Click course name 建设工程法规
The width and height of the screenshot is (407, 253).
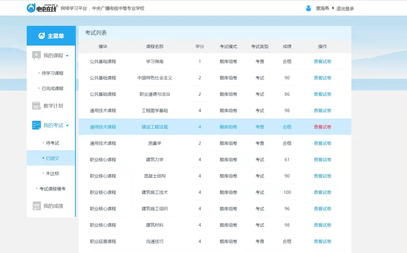pos(155,127)
